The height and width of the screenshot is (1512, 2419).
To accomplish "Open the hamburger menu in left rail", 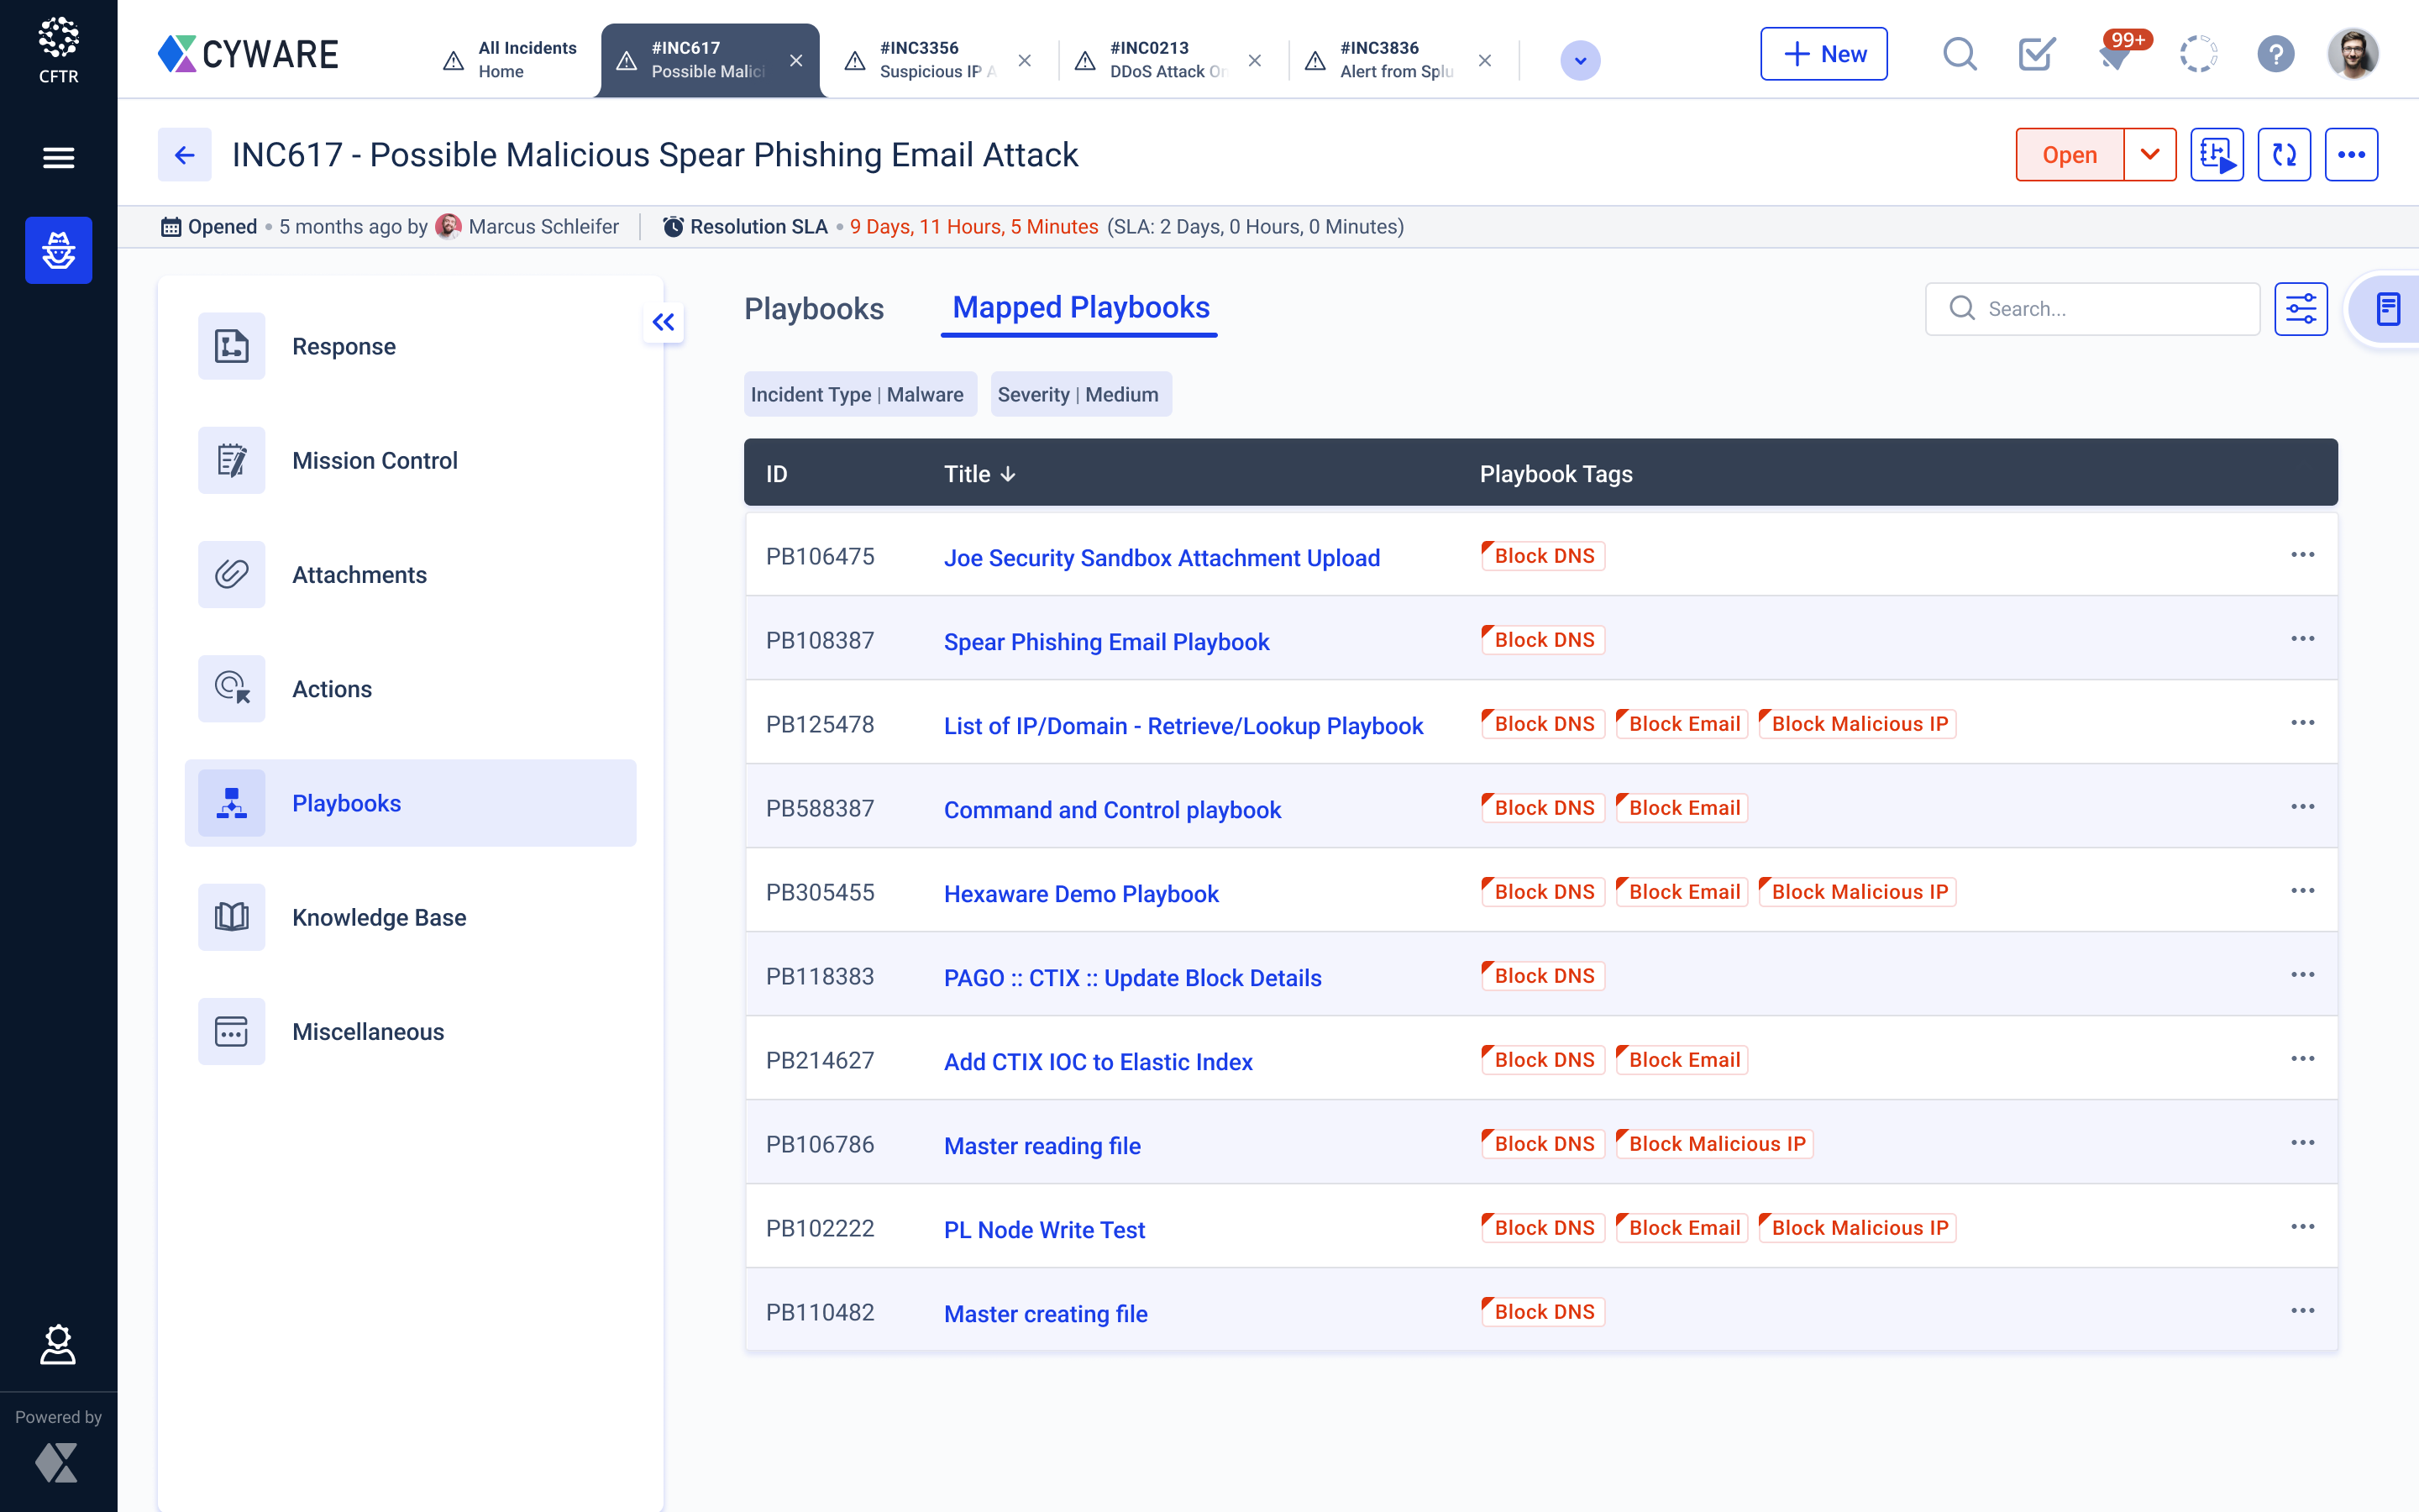I will tap(58, 157).
